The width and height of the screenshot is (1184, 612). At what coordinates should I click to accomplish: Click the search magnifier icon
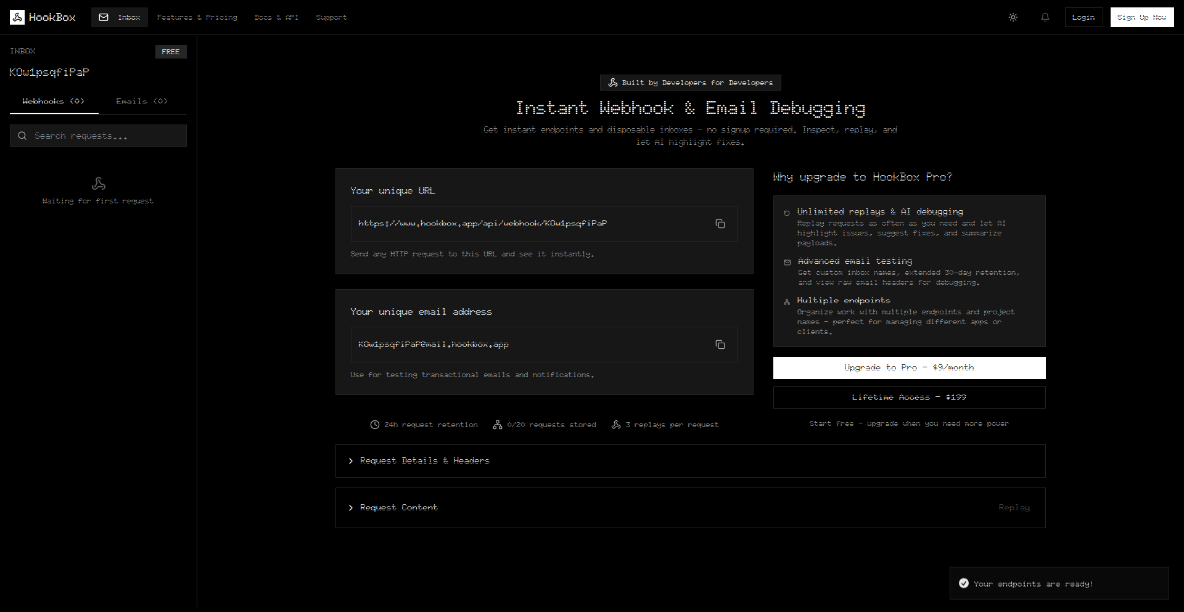[x=22, y=136]
